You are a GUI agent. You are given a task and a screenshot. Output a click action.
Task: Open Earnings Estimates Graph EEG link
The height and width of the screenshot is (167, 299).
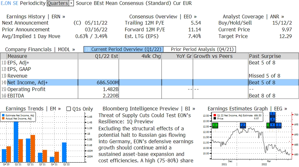pos(247,109)
